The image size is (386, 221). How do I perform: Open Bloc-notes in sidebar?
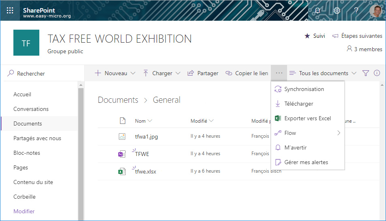pos(27,153)
